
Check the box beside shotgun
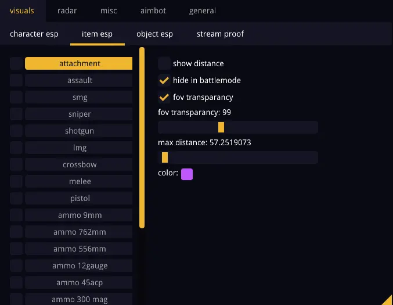[x=16, y=131]
